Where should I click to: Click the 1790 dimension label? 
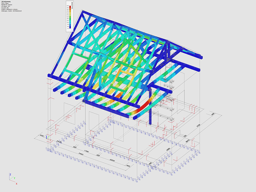tap(86, 151)
